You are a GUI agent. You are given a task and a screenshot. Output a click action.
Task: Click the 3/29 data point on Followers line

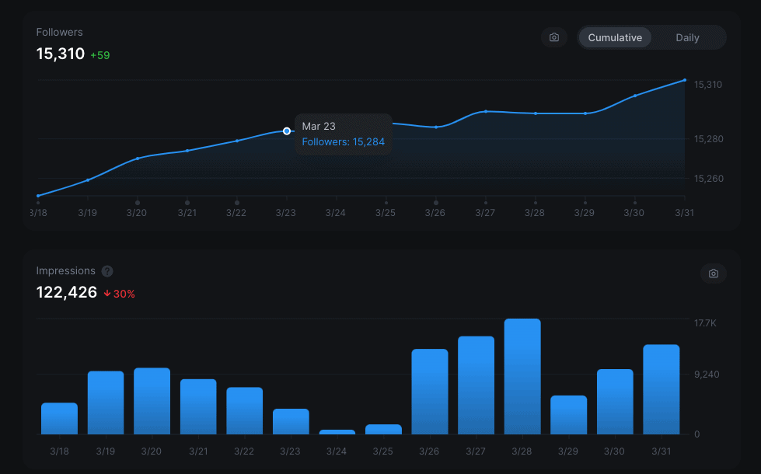(585, 113)
